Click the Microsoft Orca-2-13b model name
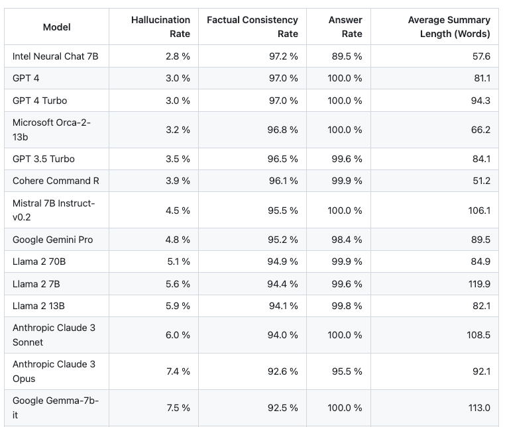Viewport: 505px width, 427px height. pyautogui.click(x=52, y=130)
